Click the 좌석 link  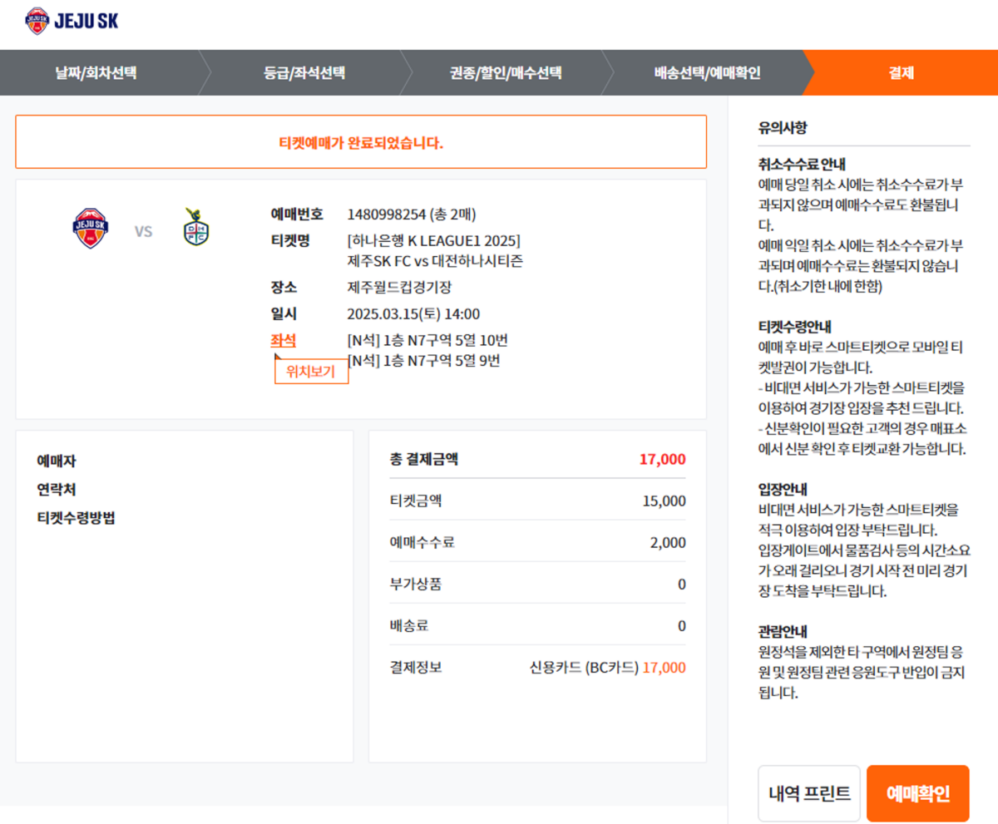283,340
